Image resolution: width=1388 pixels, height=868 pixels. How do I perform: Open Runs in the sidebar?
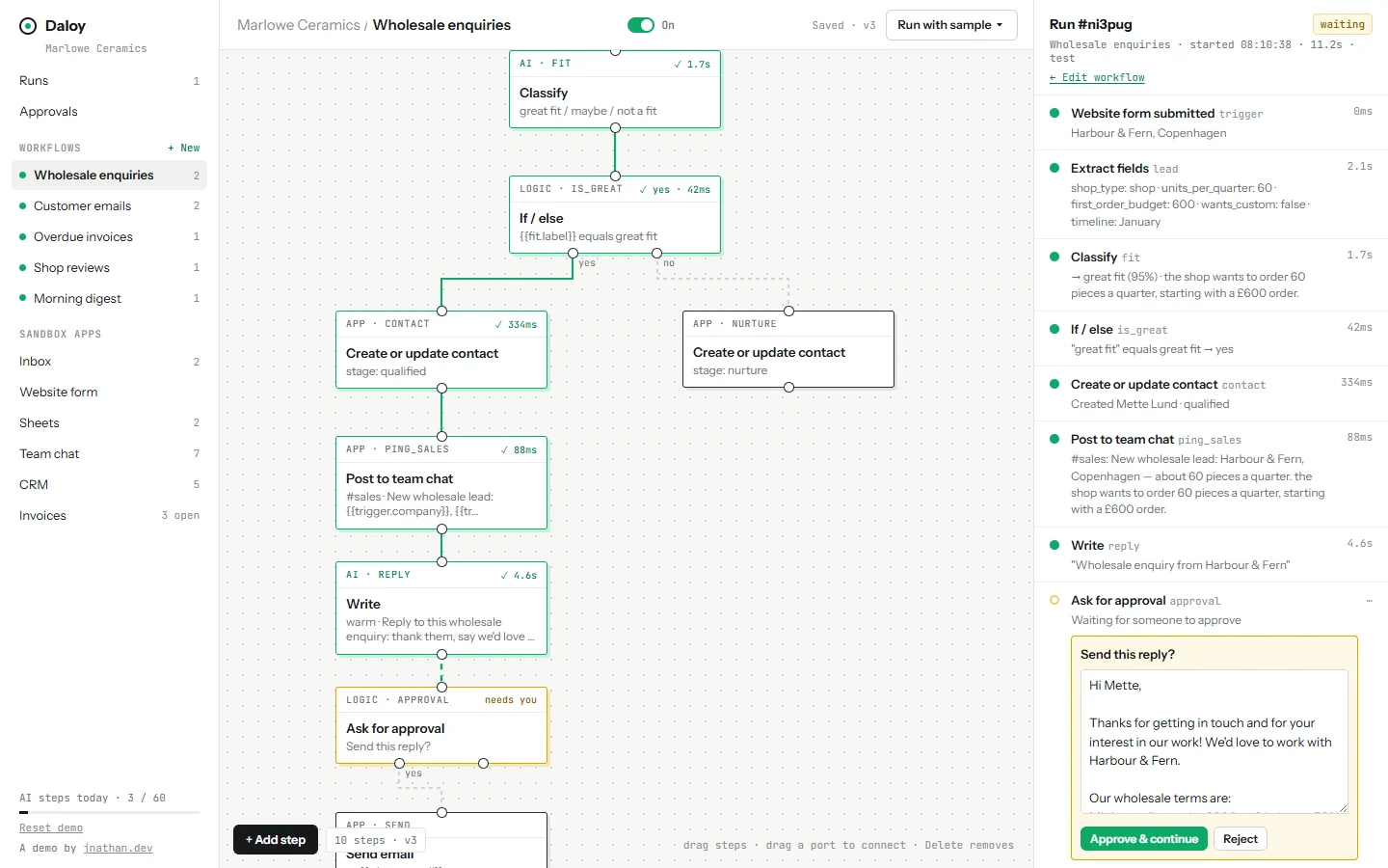pyautogui.click(x=109, y=81)
